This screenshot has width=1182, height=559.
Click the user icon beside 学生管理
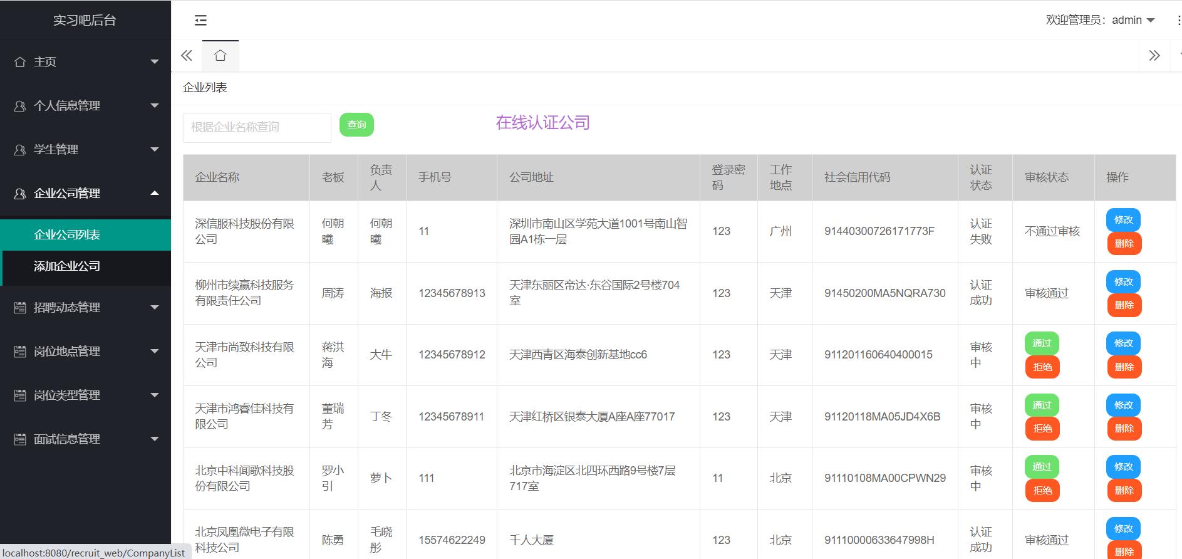(20, 149)
